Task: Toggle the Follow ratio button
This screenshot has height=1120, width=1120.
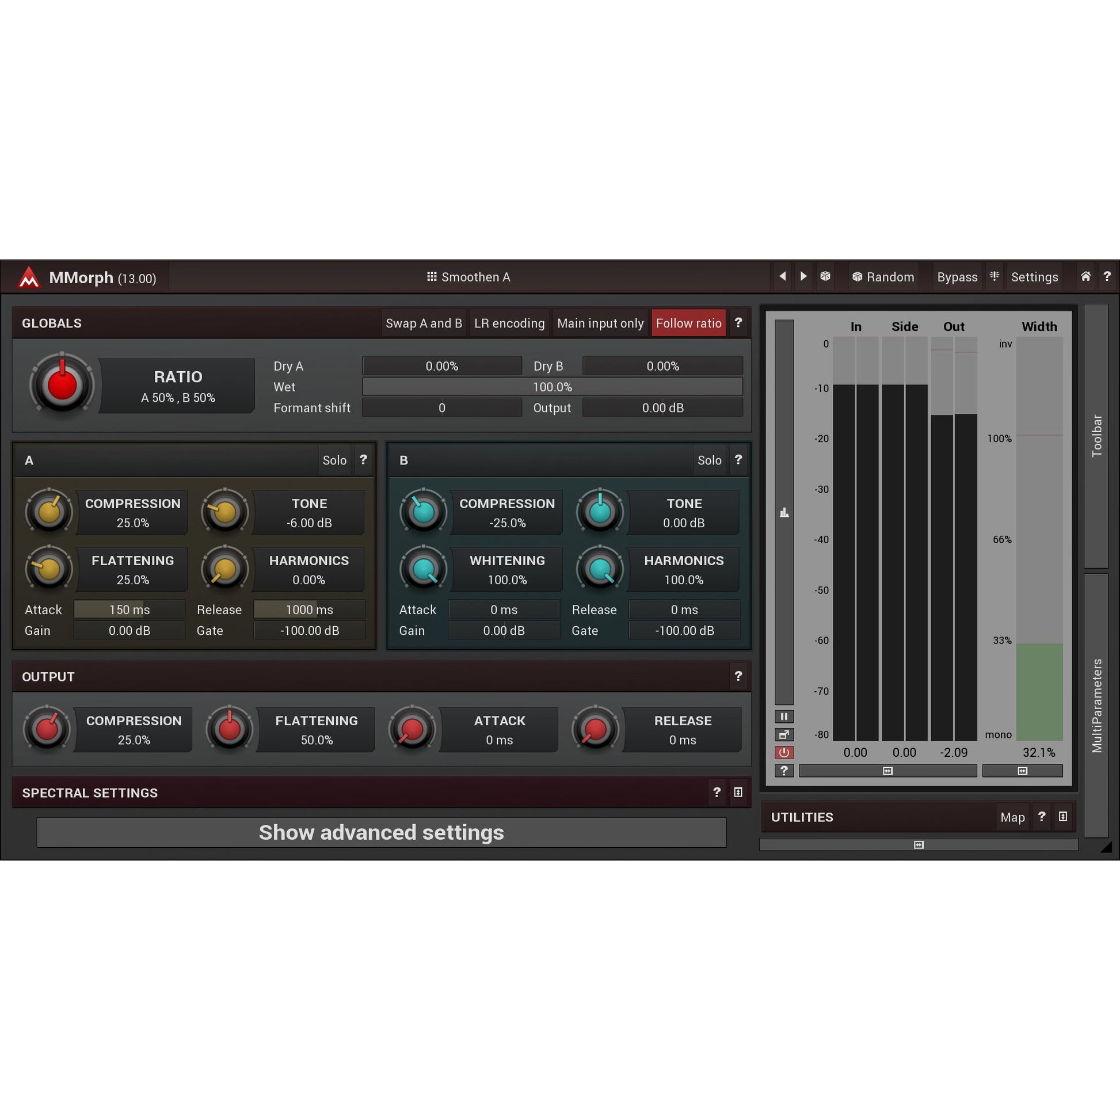Action: pos(688,323)
